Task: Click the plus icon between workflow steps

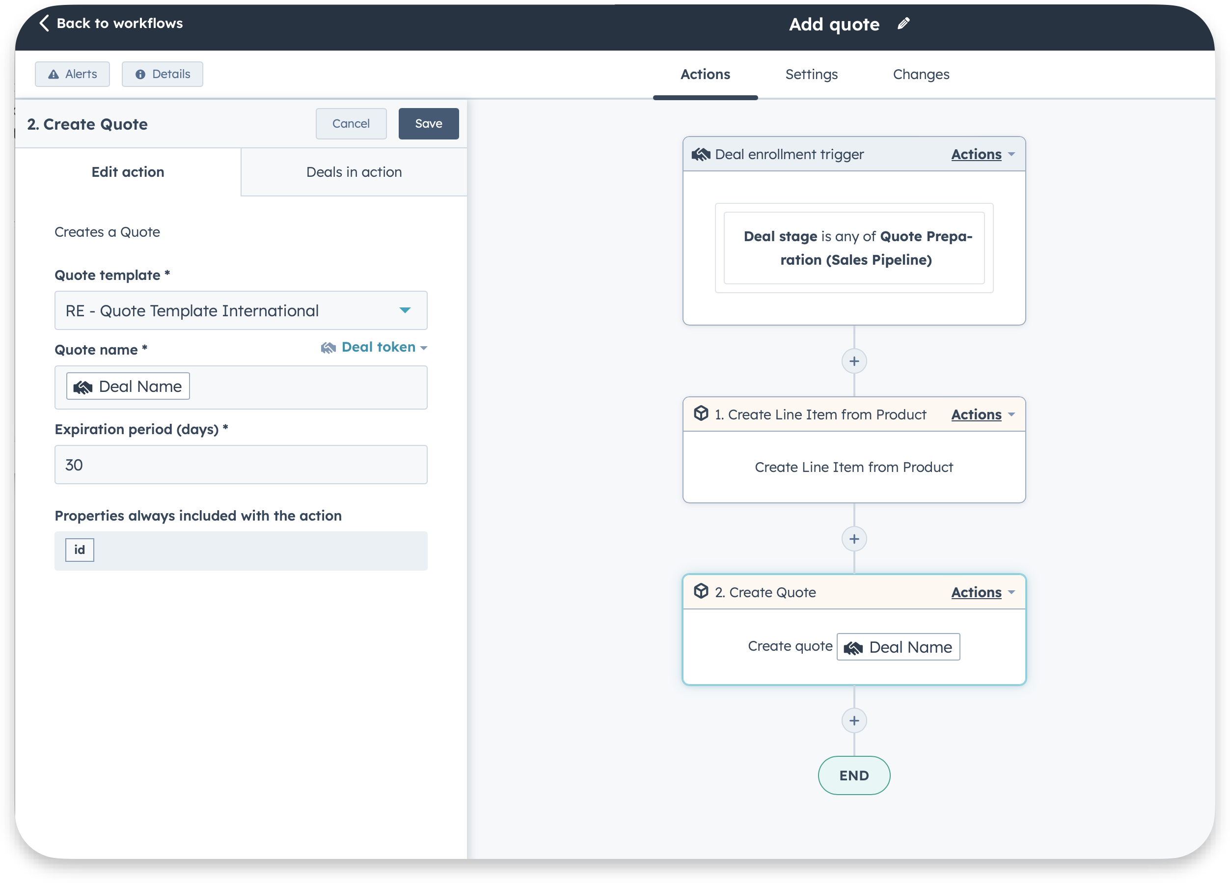Action: 854,539
